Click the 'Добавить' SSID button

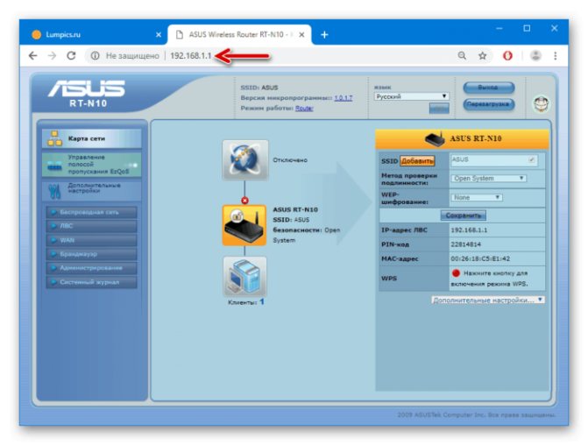click(417, 161)
